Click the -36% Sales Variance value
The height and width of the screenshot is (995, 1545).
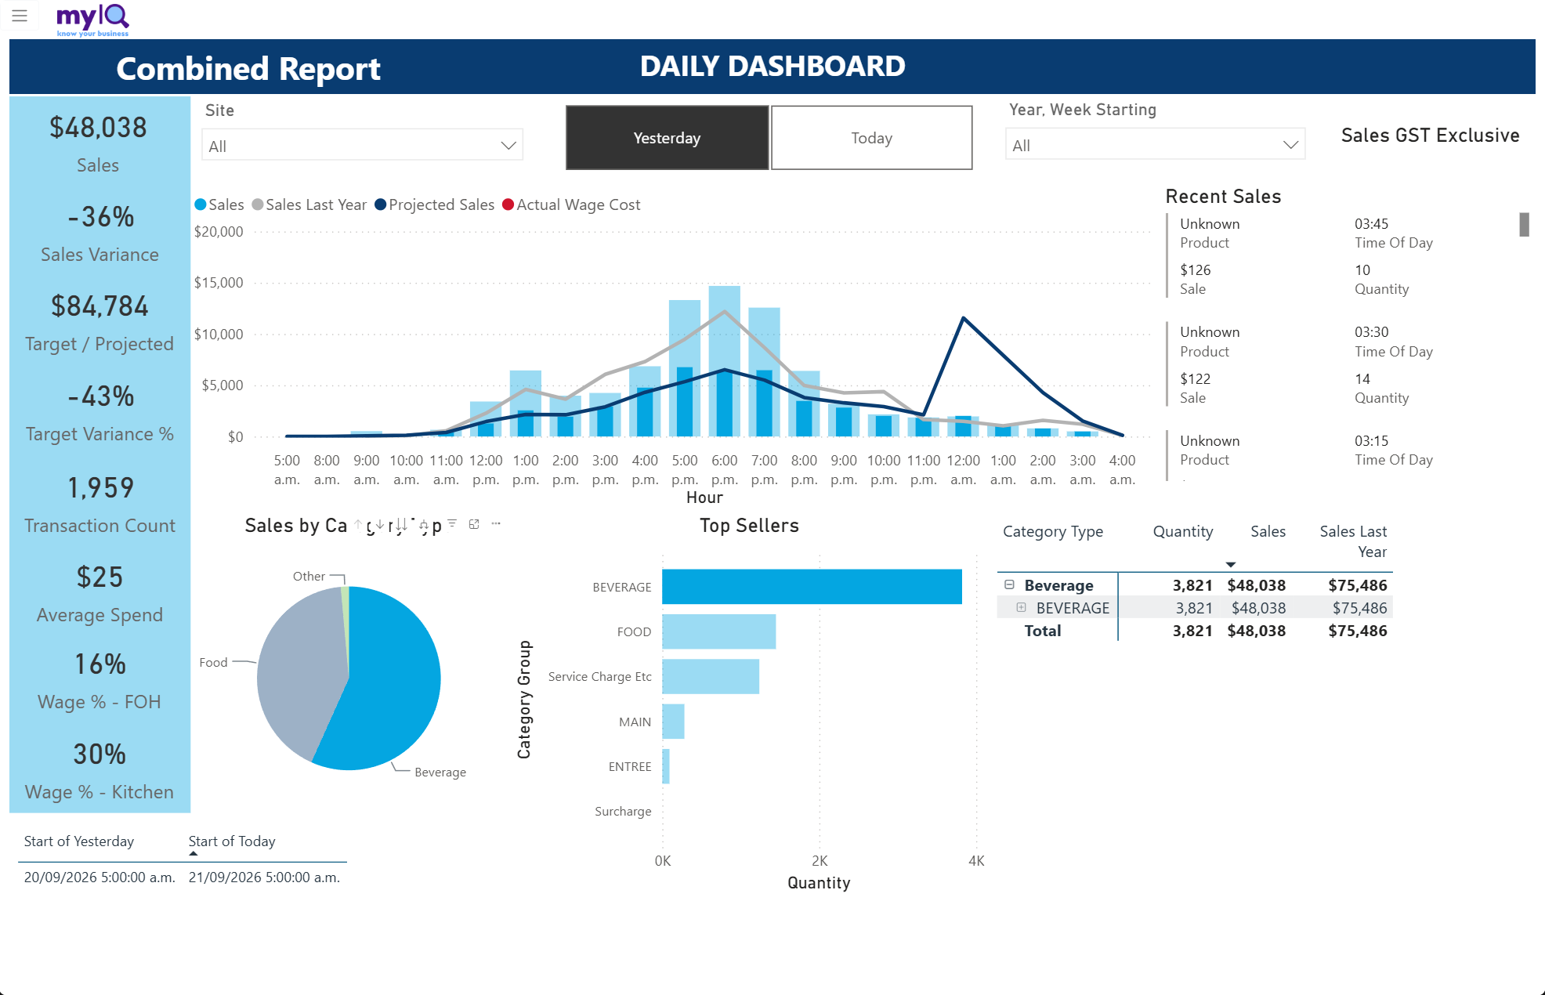[x=101, y=217]
